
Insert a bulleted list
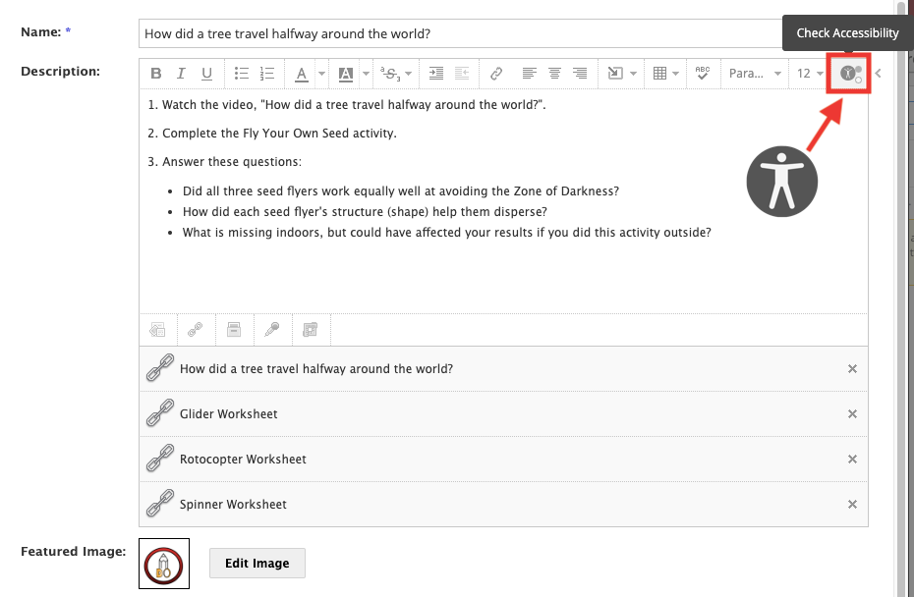coord(242,74)
